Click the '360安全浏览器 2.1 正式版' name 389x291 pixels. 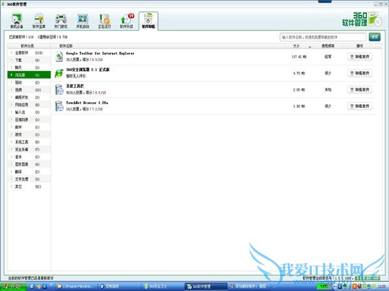(x=88, y=70)
